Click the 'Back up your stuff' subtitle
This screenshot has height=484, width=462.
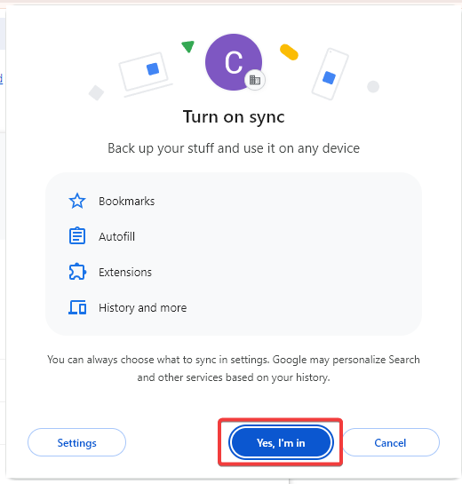(234, 148)
